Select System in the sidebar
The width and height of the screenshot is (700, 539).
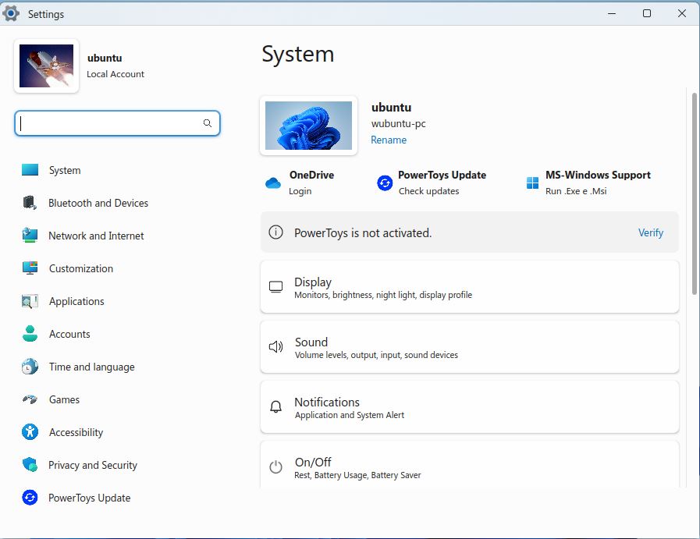click(65, 170)
